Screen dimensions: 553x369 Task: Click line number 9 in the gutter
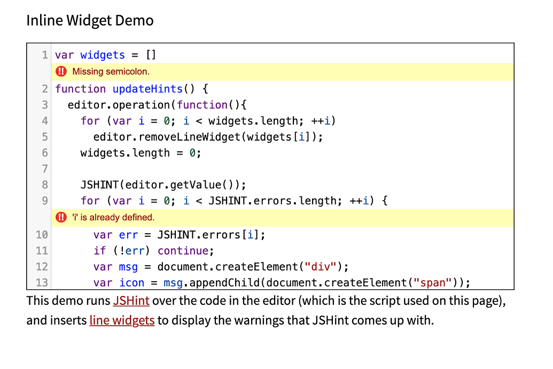coord(45,201)
